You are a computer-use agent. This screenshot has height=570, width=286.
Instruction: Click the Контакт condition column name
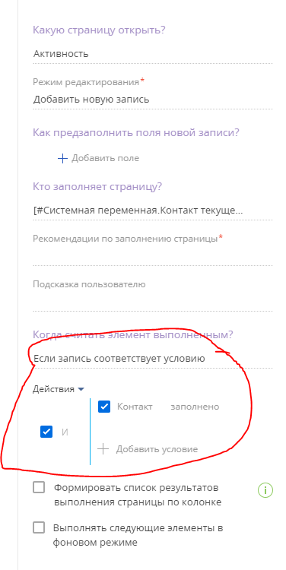135,407
